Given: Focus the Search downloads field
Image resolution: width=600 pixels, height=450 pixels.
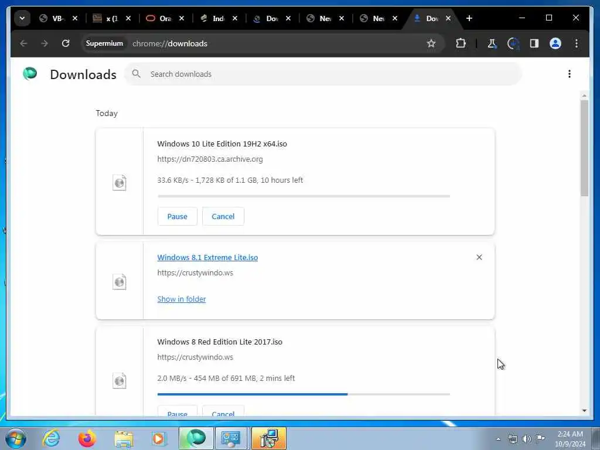Looking at the screenshot, I should click(323, 74).
